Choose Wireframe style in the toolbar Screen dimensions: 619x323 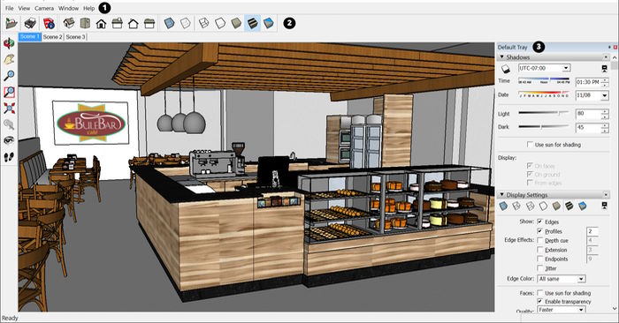tap(203, 24)
